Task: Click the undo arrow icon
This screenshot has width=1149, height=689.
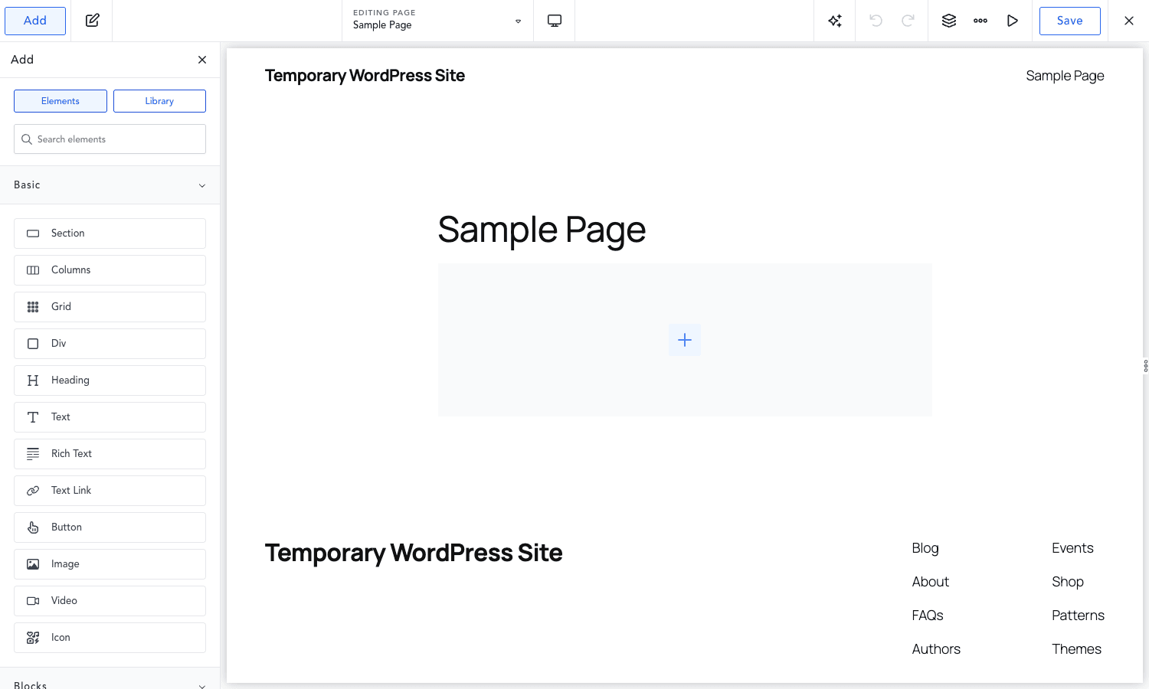Action: (876, 21)
